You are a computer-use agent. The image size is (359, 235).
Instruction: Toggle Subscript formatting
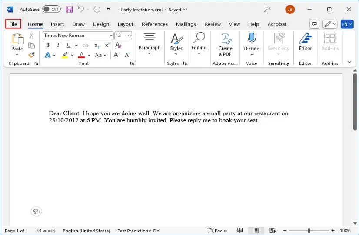[x=97, y=46]
